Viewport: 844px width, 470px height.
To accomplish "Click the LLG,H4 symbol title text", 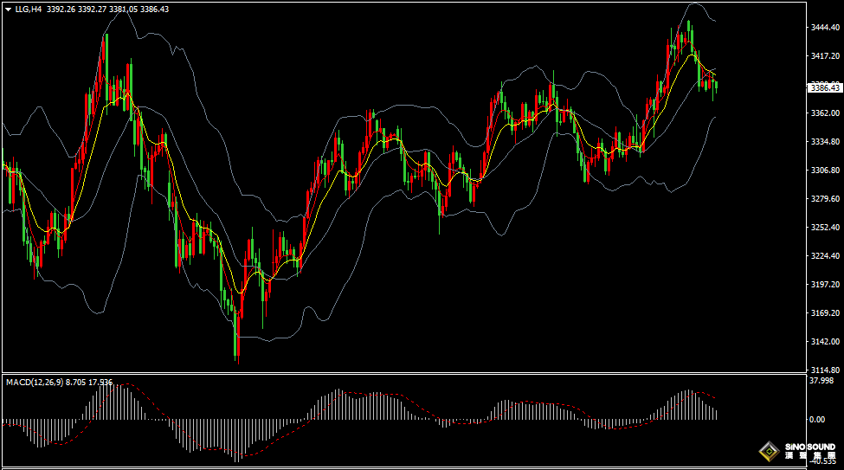I will [x=29, y=9].
